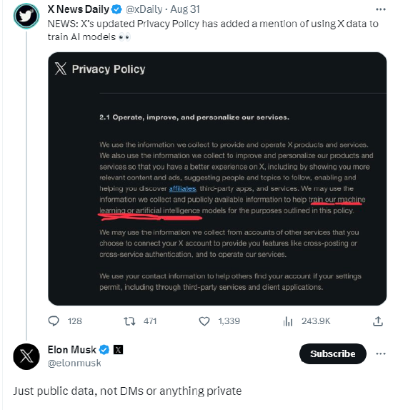Open the X News Daily profile avatar
Image resolution: width=393 pixels, height=410 pixels.
click(x=26, y=16)
